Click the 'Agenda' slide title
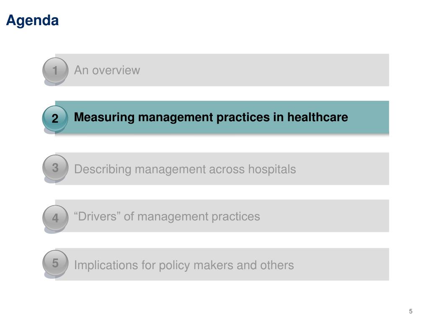Screen dimensions: 429x321 [x=32, y=21]
